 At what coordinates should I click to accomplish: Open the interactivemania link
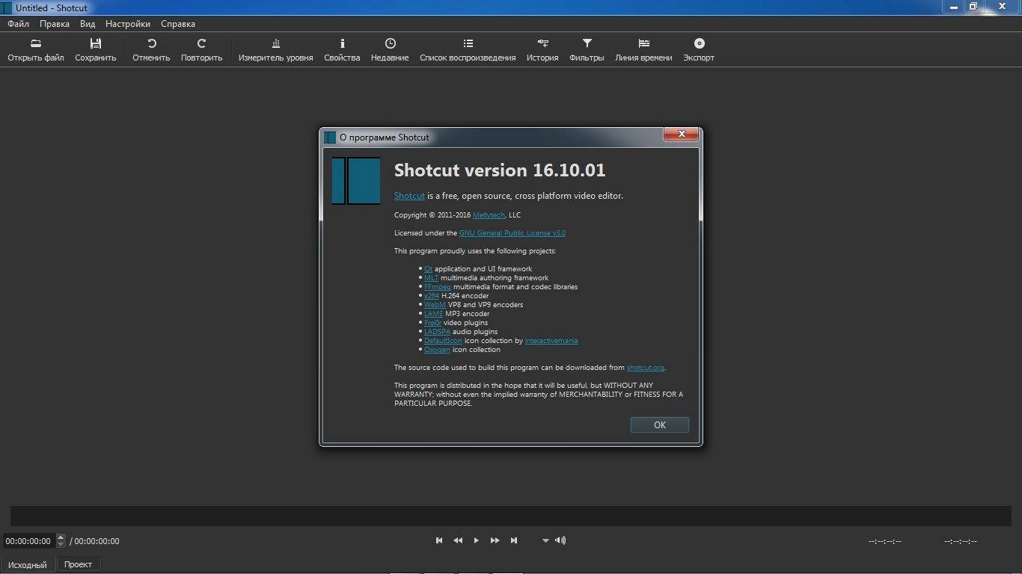(551, 341)
